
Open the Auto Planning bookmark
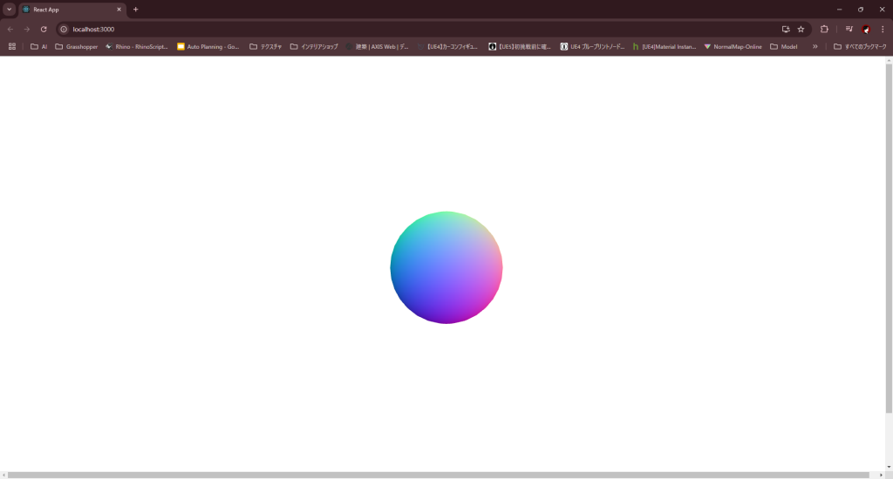208,46
